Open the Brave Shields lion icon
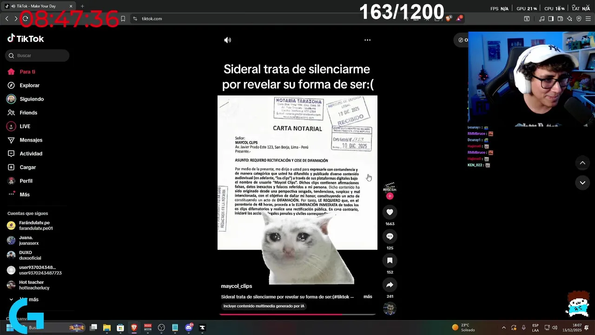 tap(448, 19)
